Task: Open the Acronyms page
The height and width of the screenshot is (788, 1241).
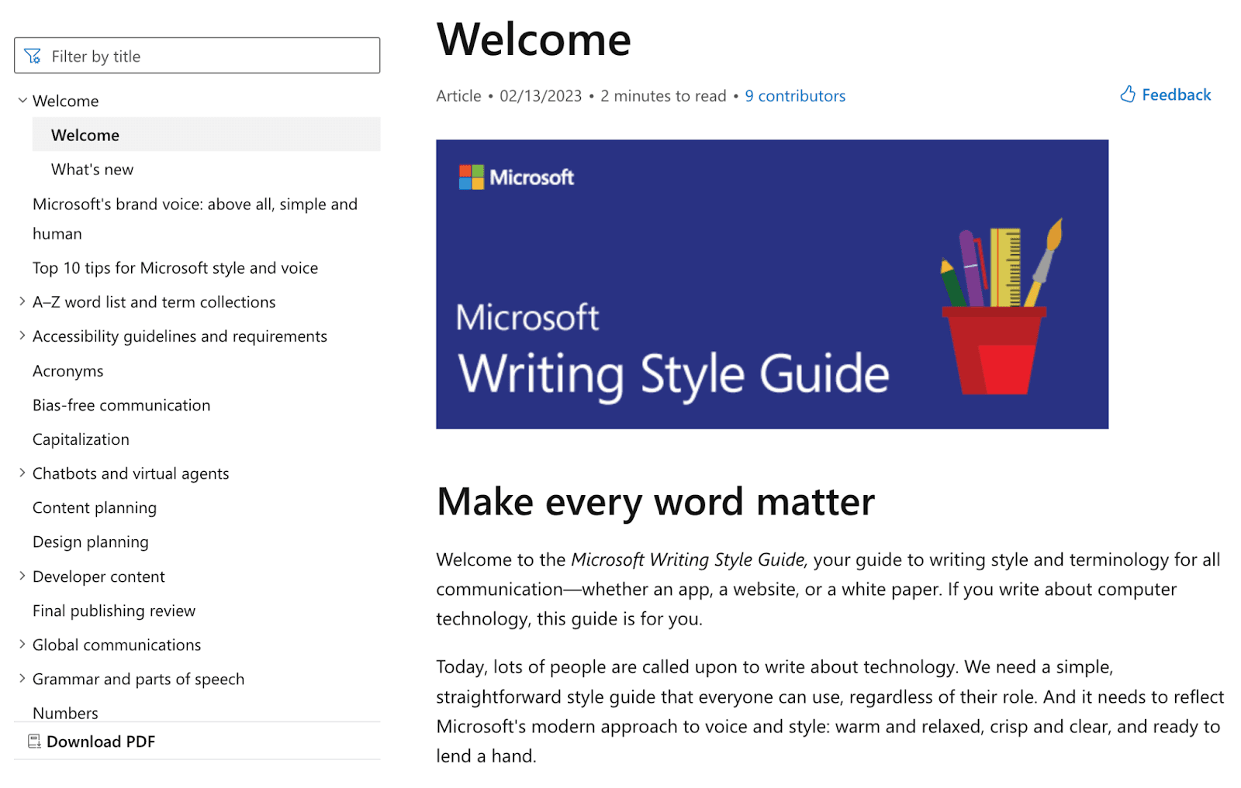Action: (x=67, y=370)
